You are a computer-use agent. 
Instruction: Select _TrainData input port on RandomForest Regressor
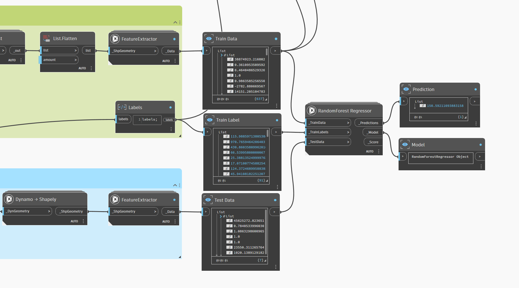328,123
